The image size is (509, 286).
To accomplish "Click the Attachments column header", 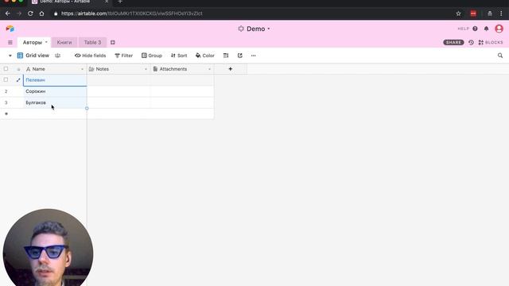I will click(182, 69).
